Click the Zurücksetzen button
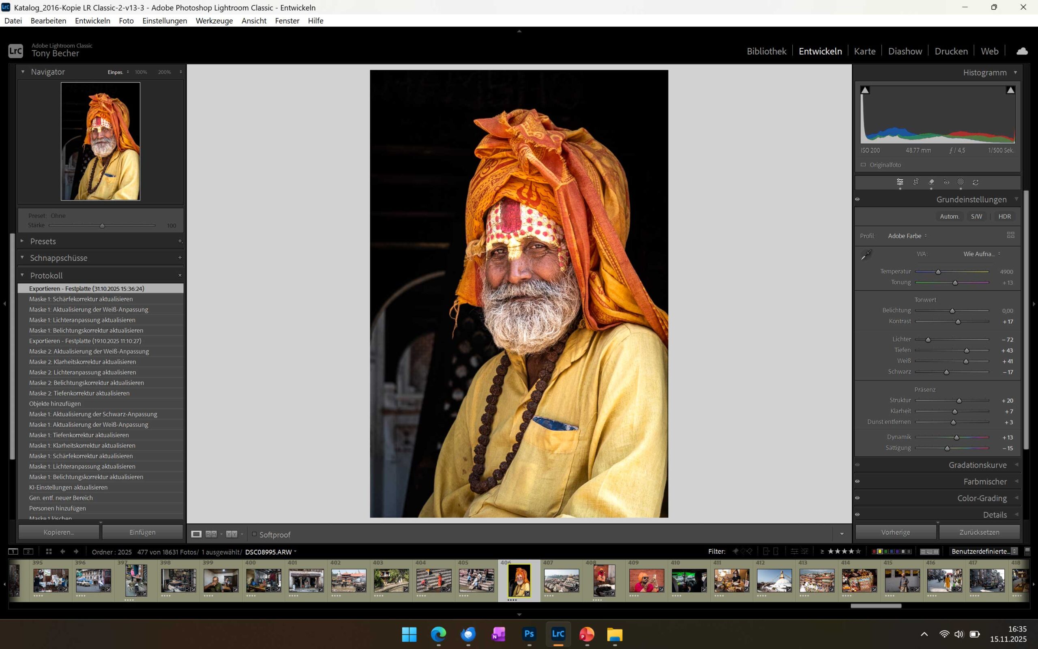The width and height of the screenshot is (1038, 649). tap(979, 532)
